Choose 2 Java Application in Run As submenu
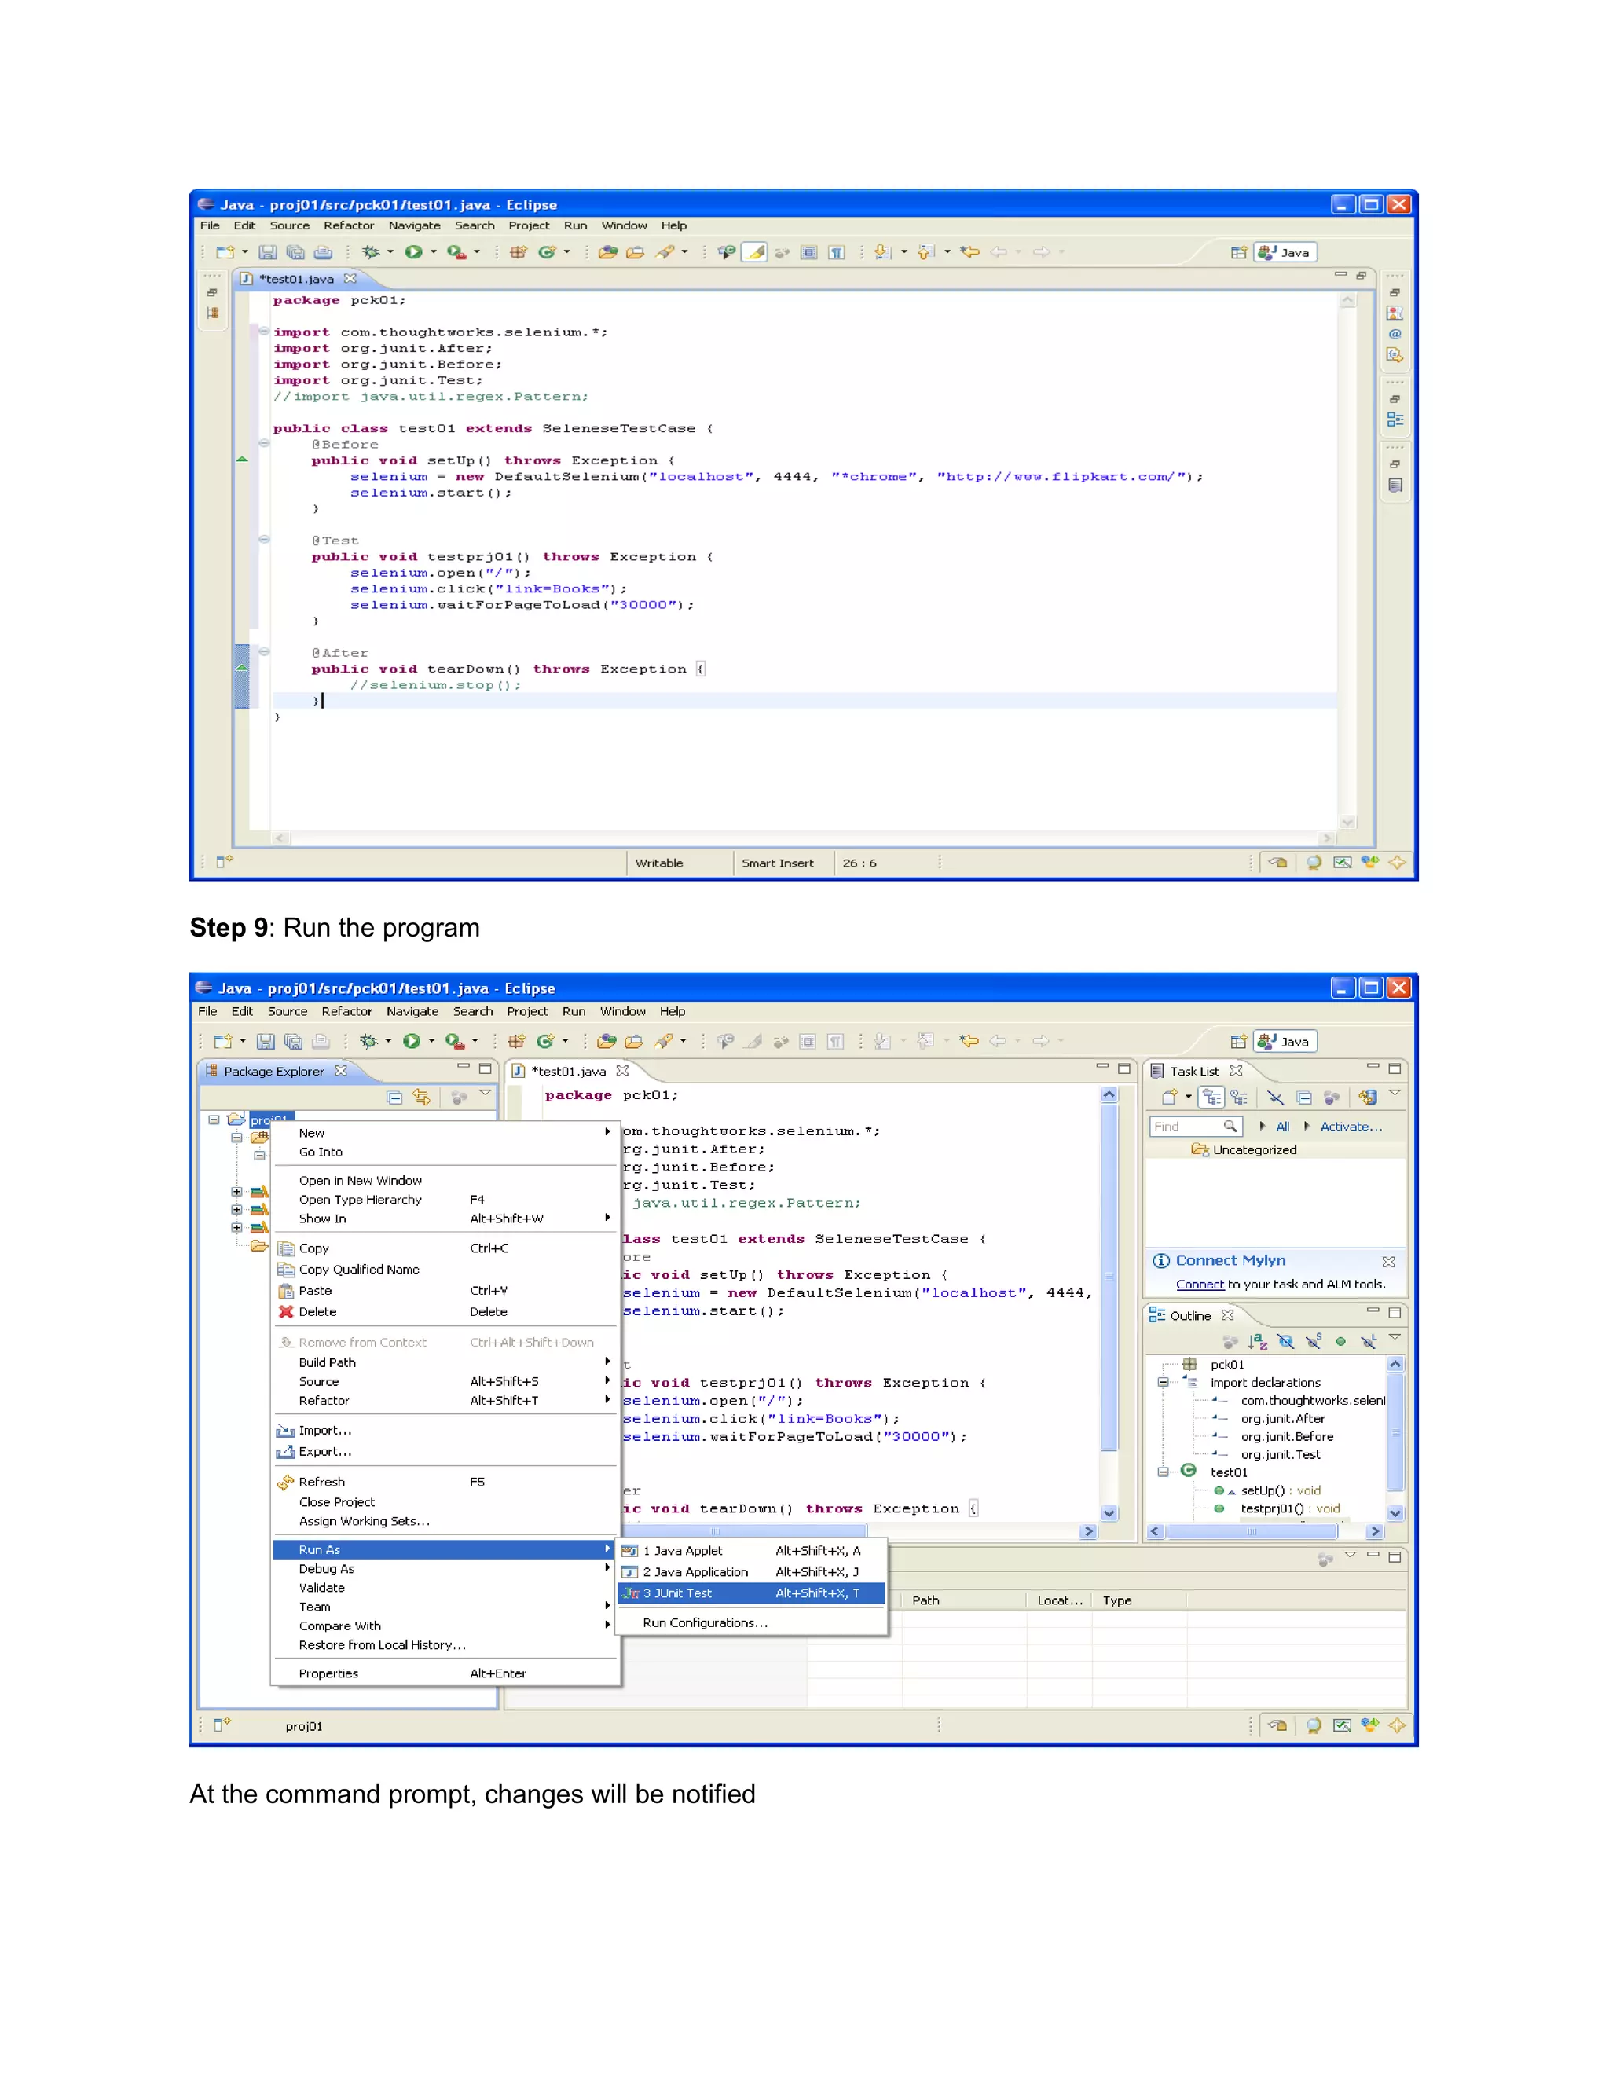 [x=751, y=1573]
